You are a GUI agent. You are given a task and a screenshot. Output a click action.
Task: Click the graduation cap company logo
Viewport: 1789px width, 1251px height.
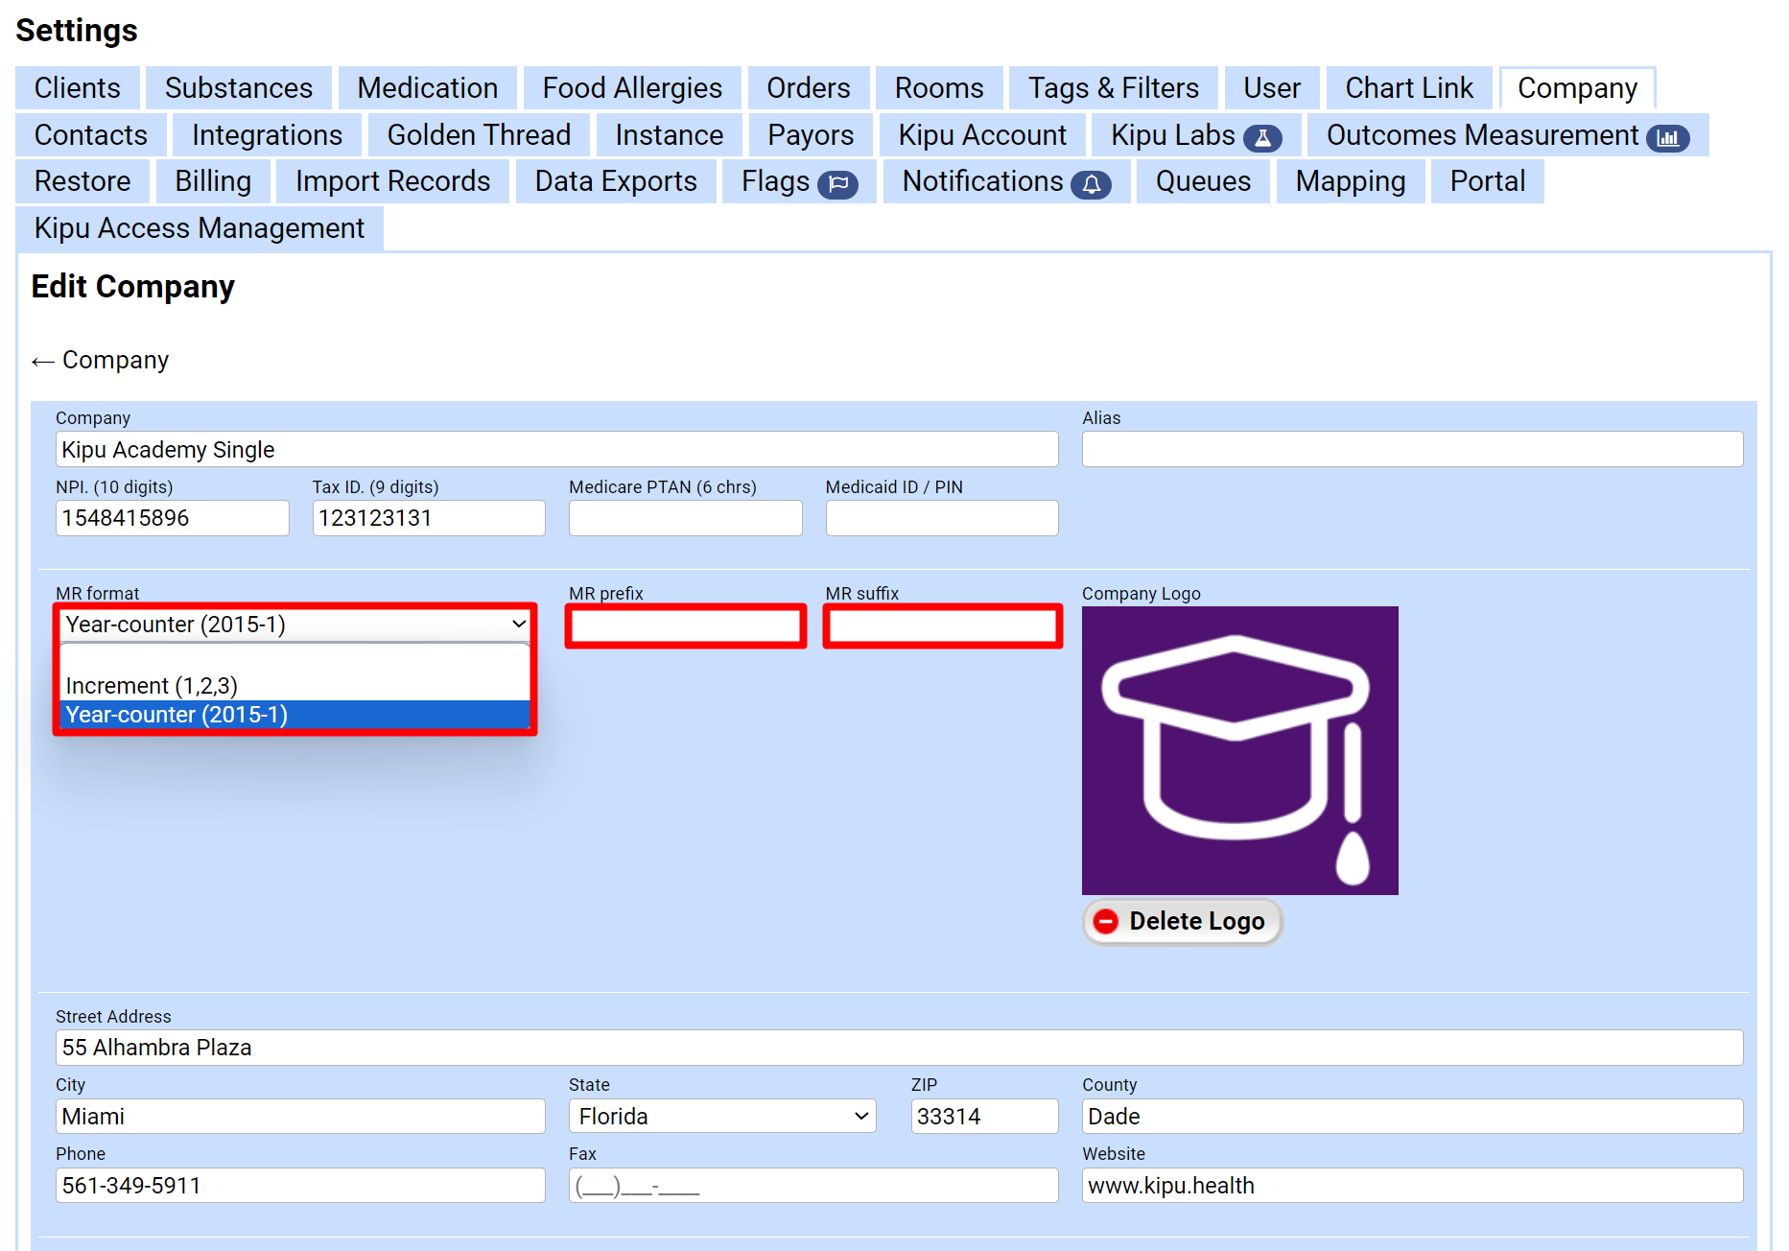click(x=1239, y=750)
